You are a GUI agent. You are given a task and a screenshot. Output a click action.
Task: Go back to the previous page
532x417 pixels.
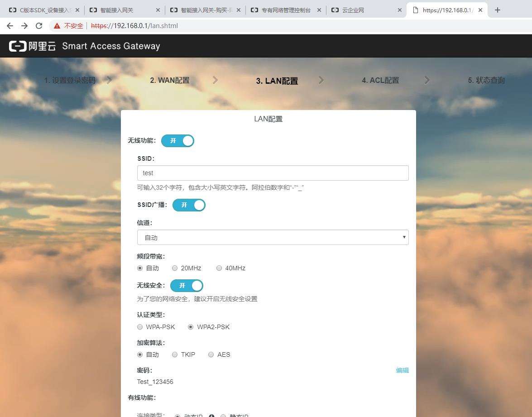[10, 26]
